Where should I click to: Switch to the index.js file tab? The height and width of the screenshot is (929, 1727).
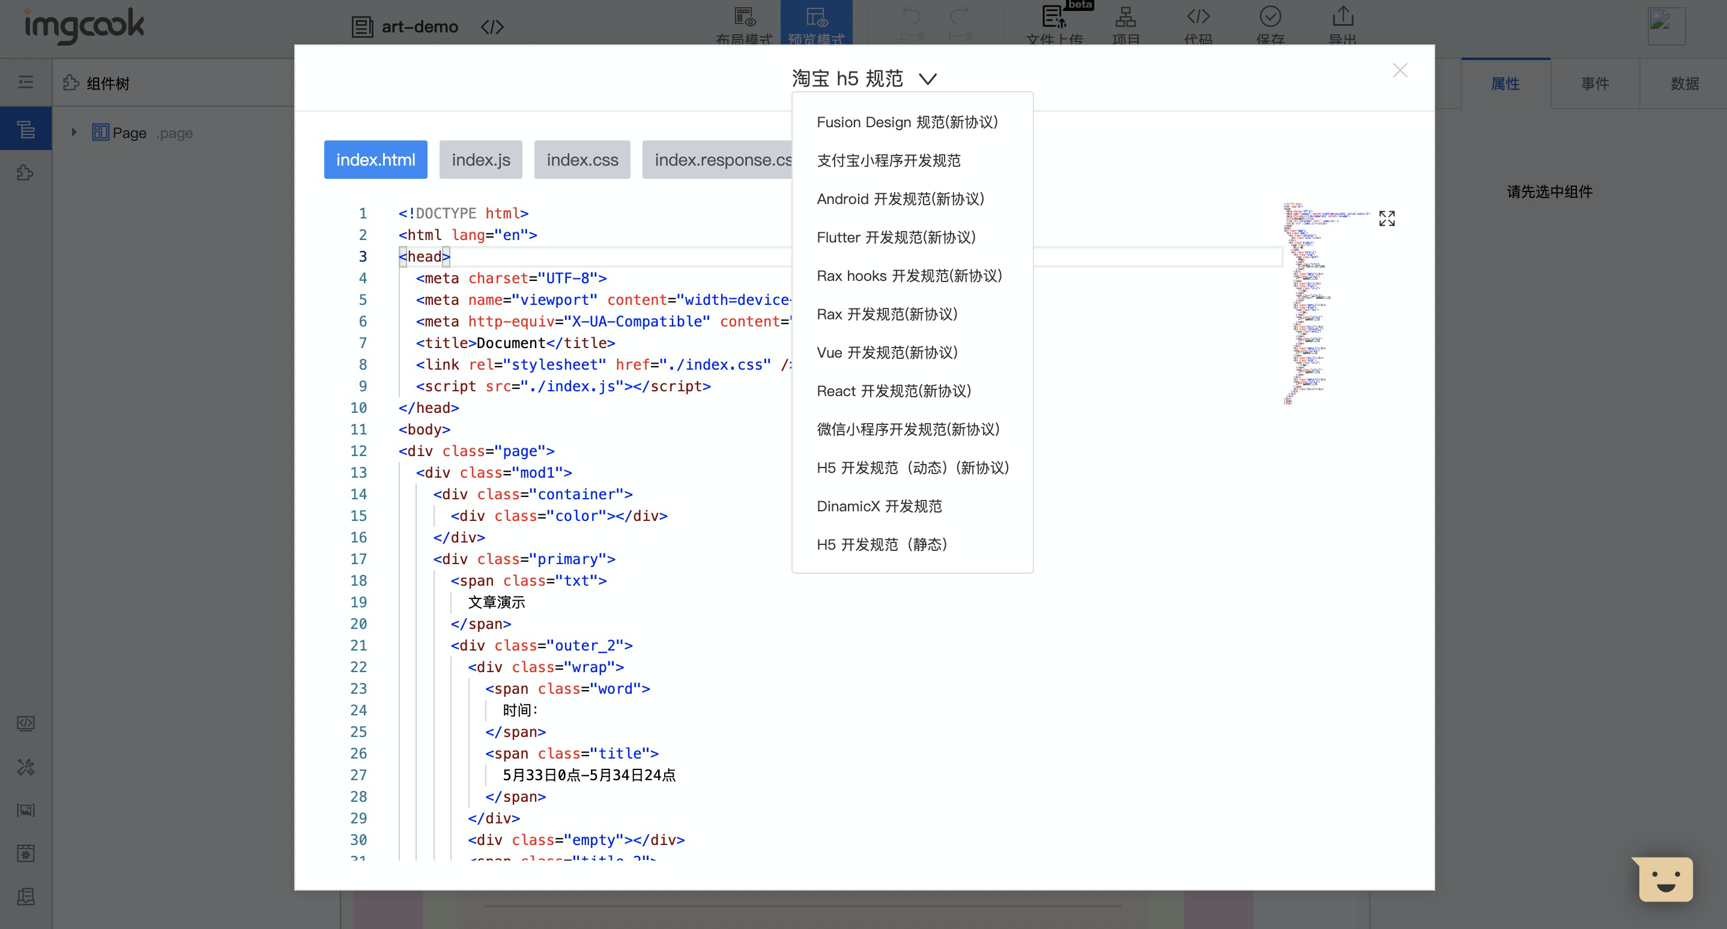tap(481, 160)
